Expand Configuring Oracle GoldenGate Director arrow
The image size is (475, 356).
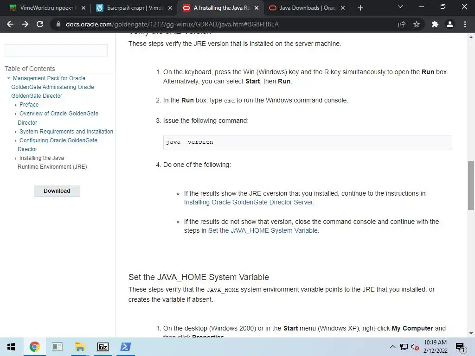tap(15, 140)
